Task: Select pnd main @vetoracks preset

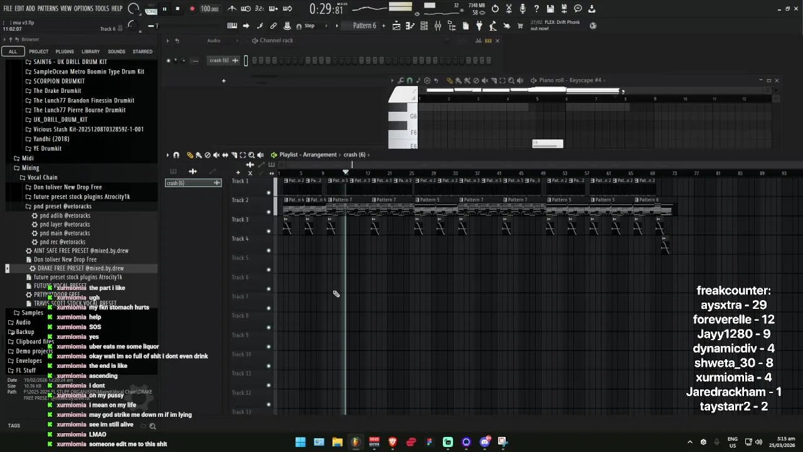Action: pos(65,233)
